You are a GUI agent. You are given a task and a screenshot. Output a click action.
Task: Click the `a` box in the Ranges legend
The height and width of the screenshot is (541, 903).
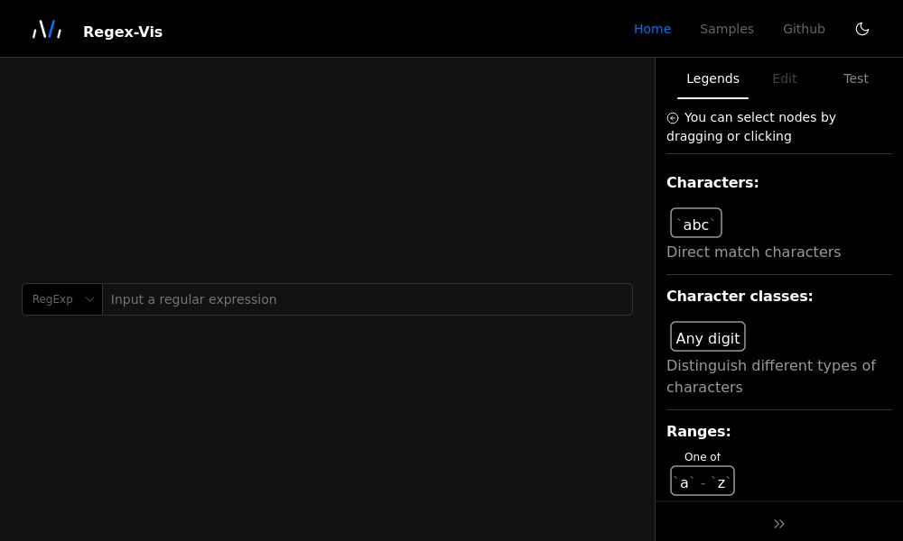tap(684, 481)
